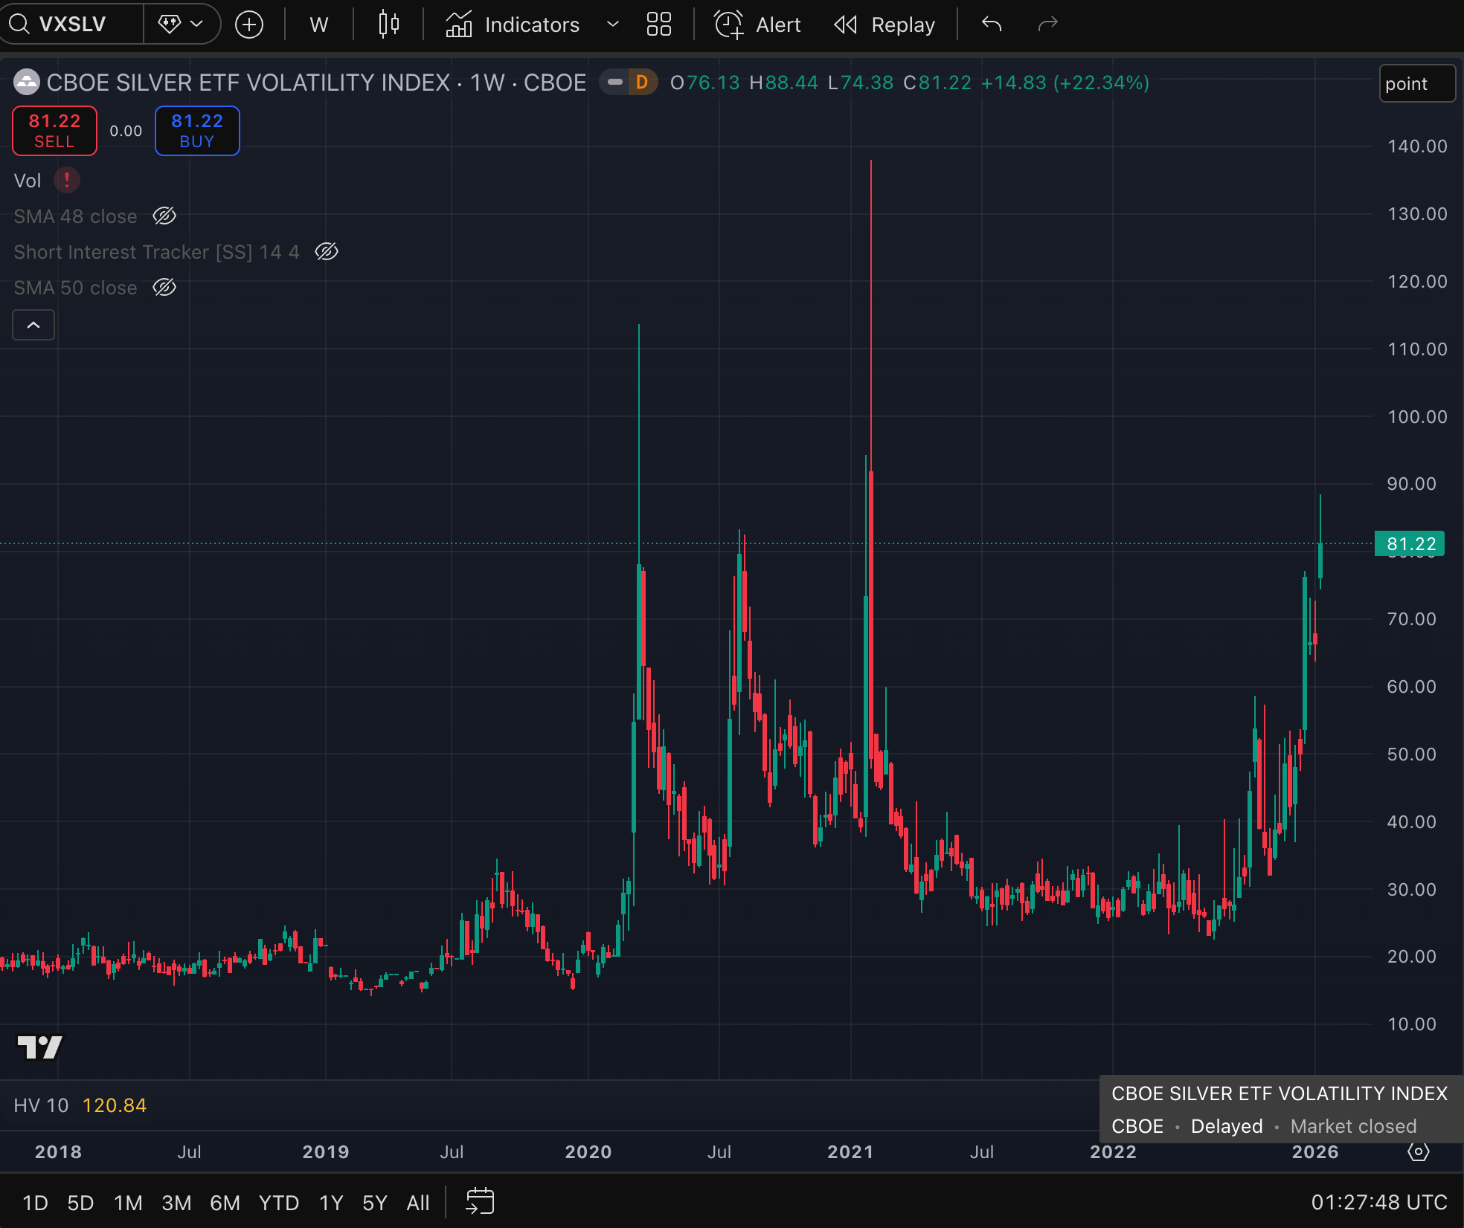This screenshot has width=1464, height=1228.
Task: Open the go-to-date calendar icon
Action: coord(479,1201)
